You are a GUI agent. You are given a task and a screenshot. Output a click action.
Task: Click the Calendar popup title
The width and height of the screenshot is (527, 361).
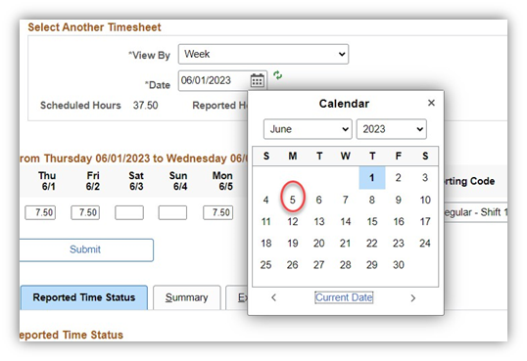344,104
